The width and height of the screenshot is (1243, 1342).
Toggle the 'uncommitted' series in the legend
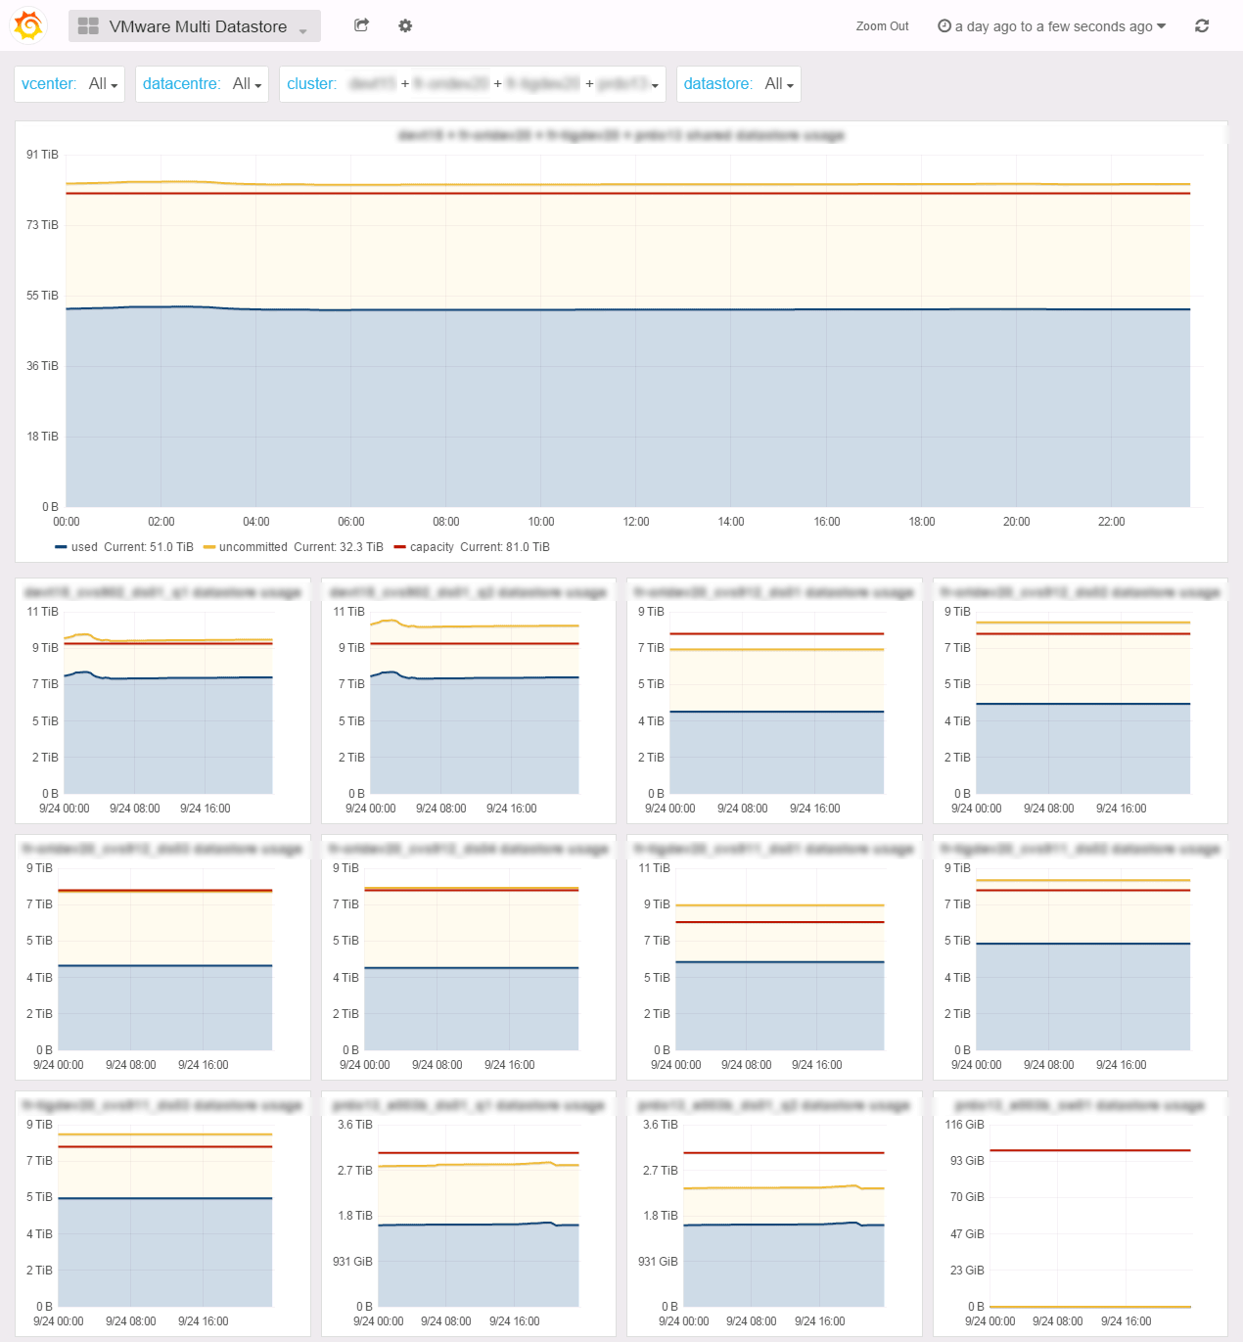[x=253, y=547]
